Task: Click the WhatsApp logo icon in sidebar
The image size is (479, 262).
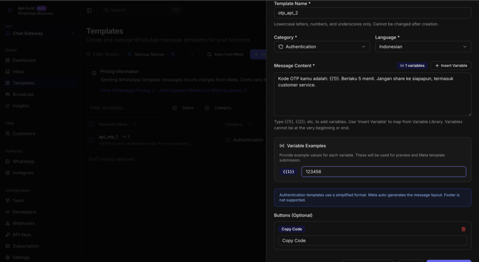Action: click(7, 161)
